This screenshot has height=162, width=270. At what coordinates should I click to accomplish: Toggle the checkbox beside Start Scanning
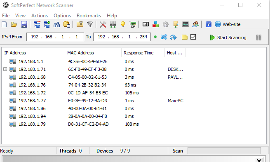[193, 37]
